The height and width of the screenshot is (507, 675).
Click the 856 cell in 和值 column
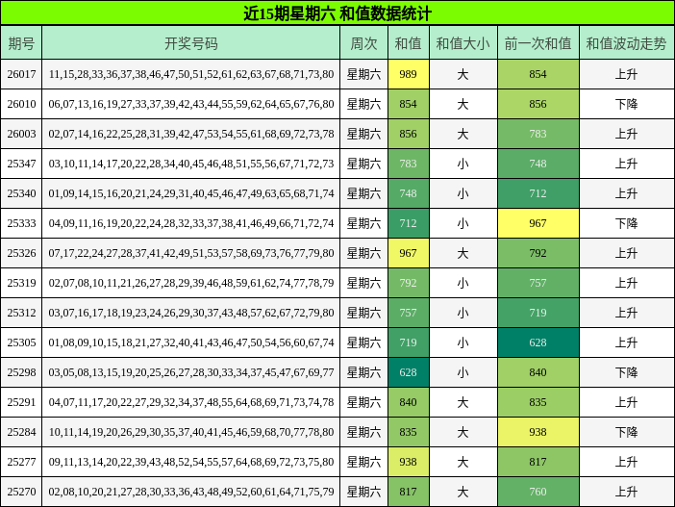408,134
